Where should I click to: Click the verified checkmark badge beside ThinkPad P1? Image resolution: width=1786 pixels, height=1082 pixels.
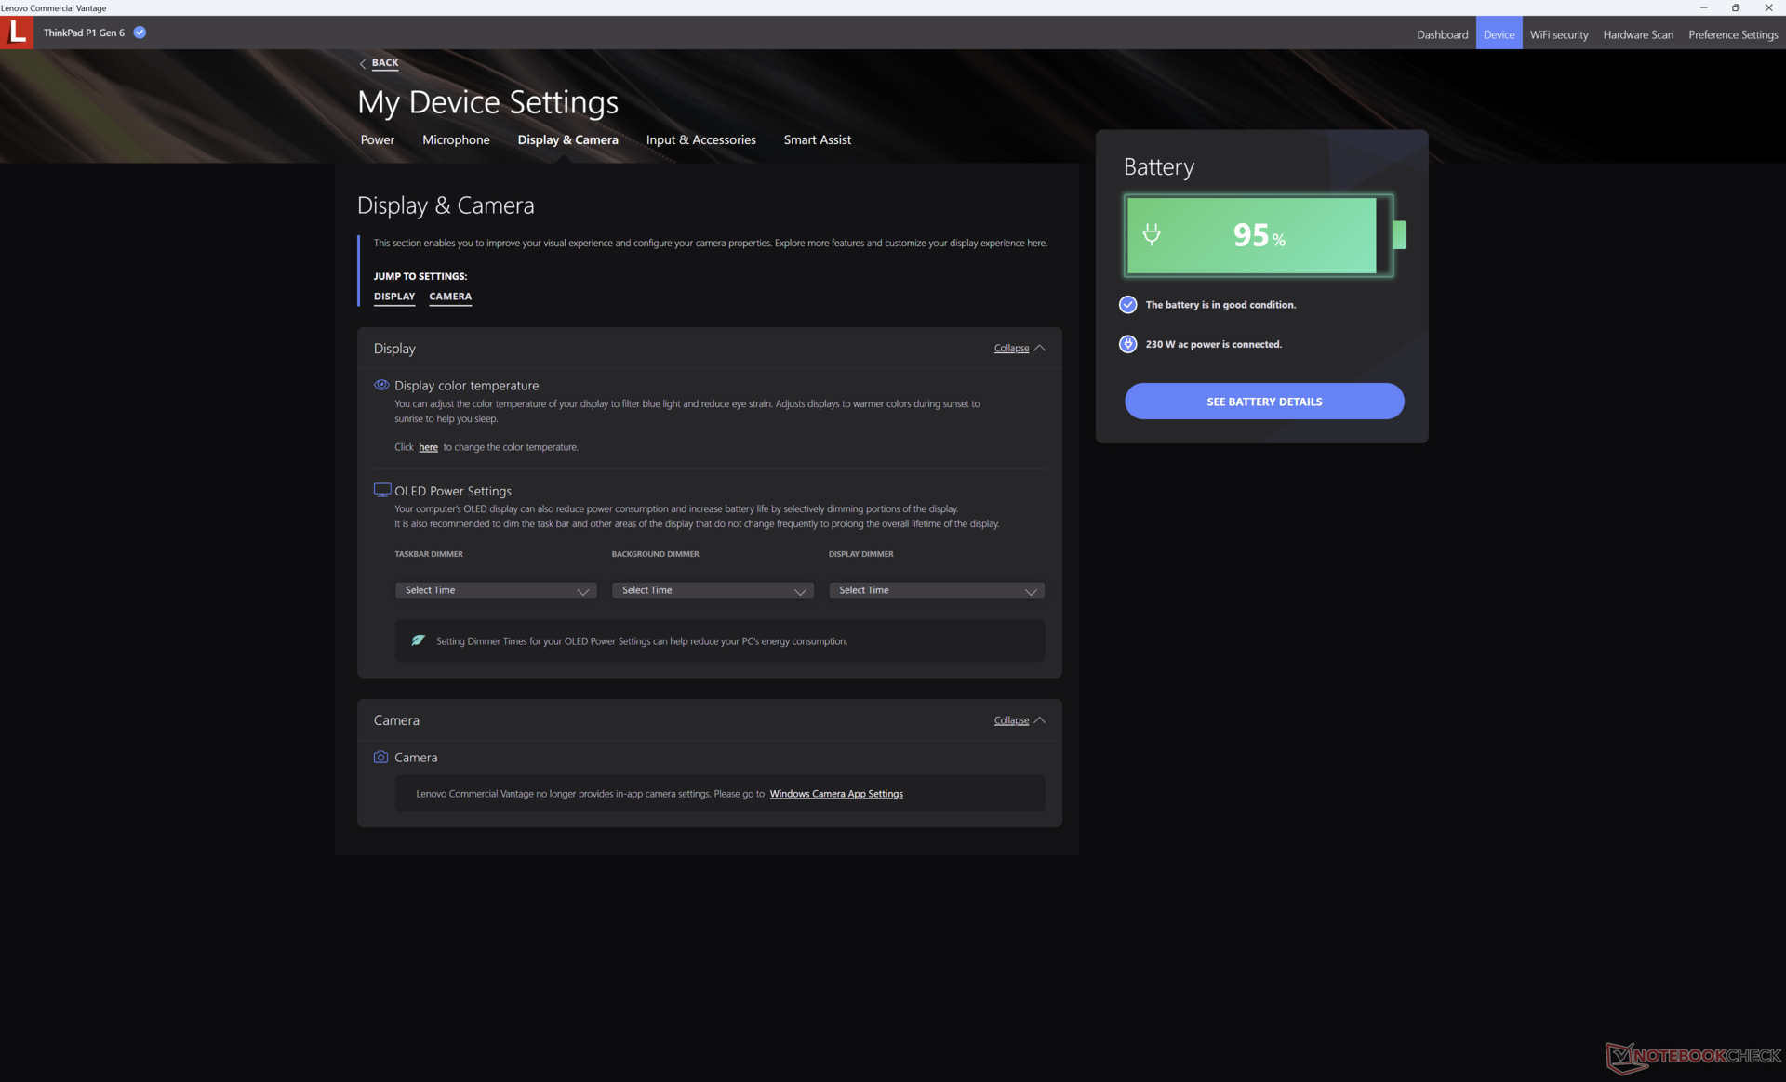[140, 33]
